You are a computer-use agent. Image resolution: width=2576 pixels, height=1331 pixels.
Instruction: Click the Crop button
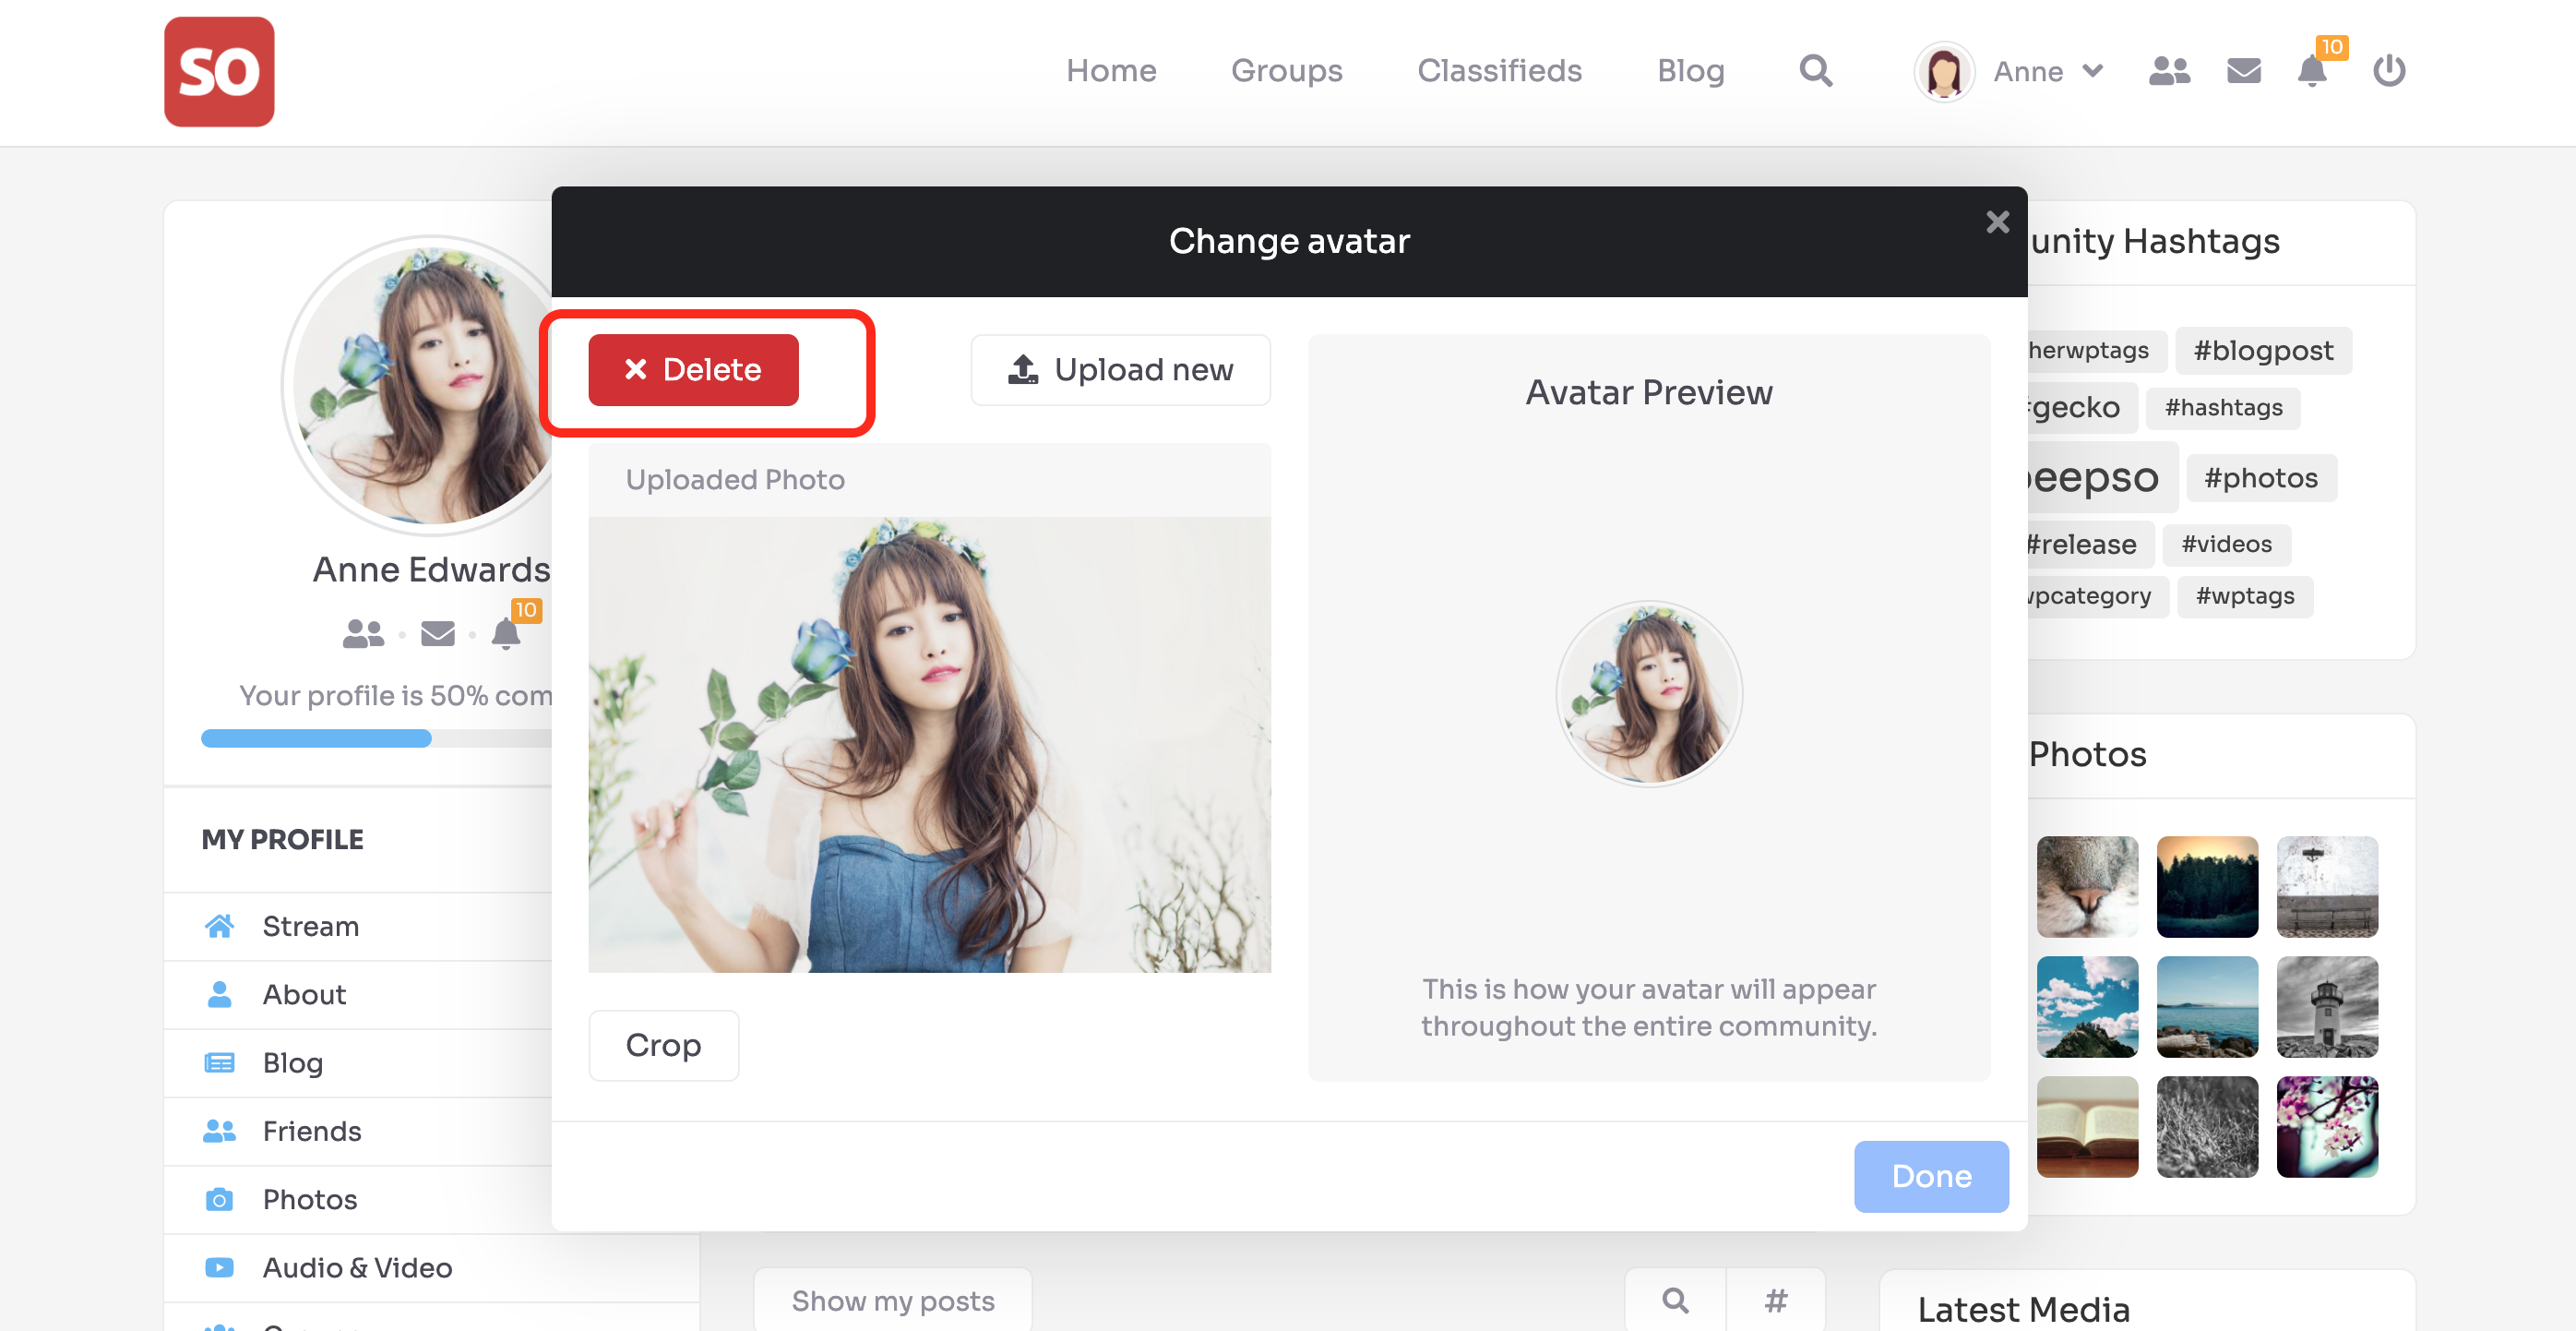tap(663, 1045)
